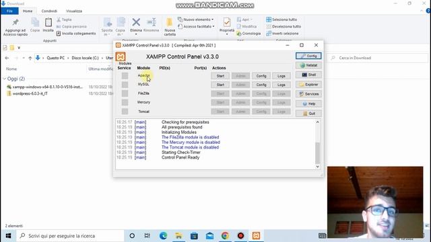The image size is (431, 242).
Task: Click Inverti selezione
Action: tap(282, 34)
